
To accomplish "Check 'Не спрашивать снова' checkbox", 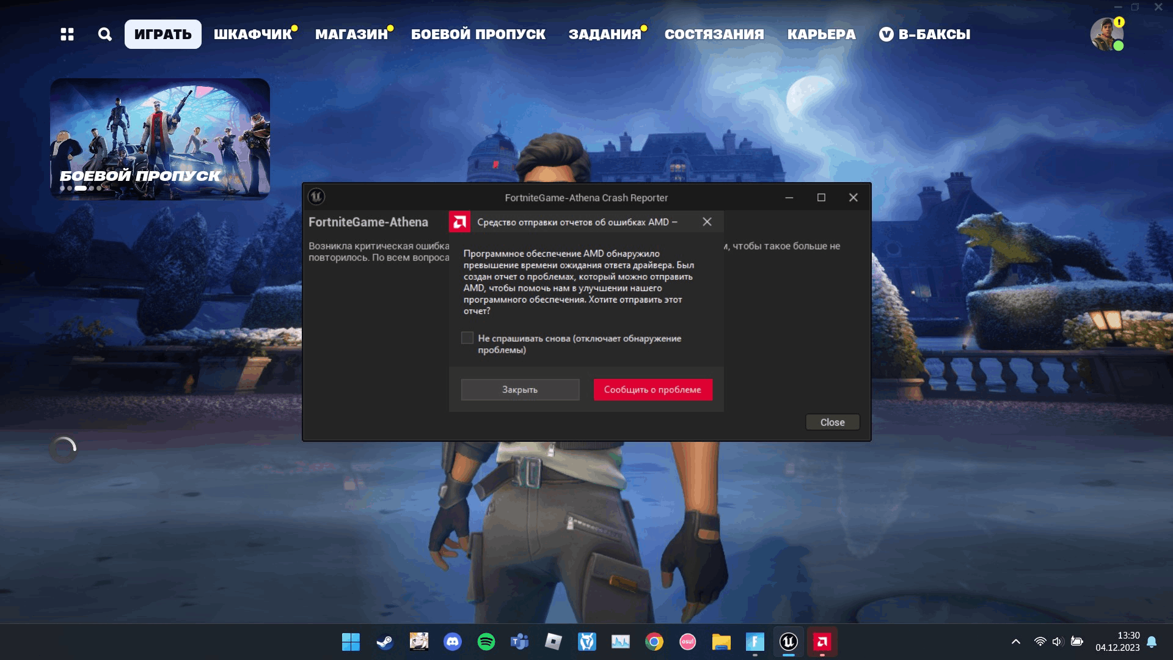I will (467, 338).
